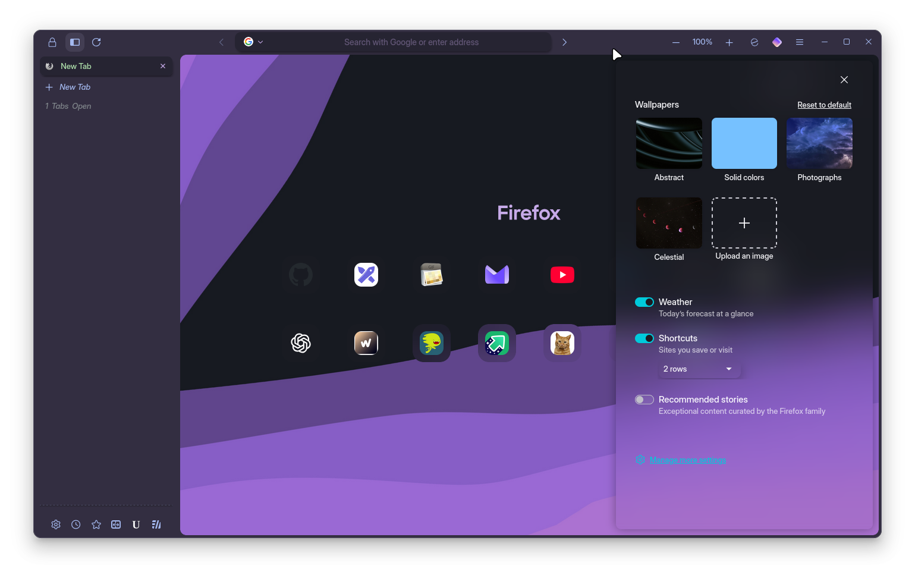Open the YouTube shortcut
This screenshot has width=915, height=575.
562,275
